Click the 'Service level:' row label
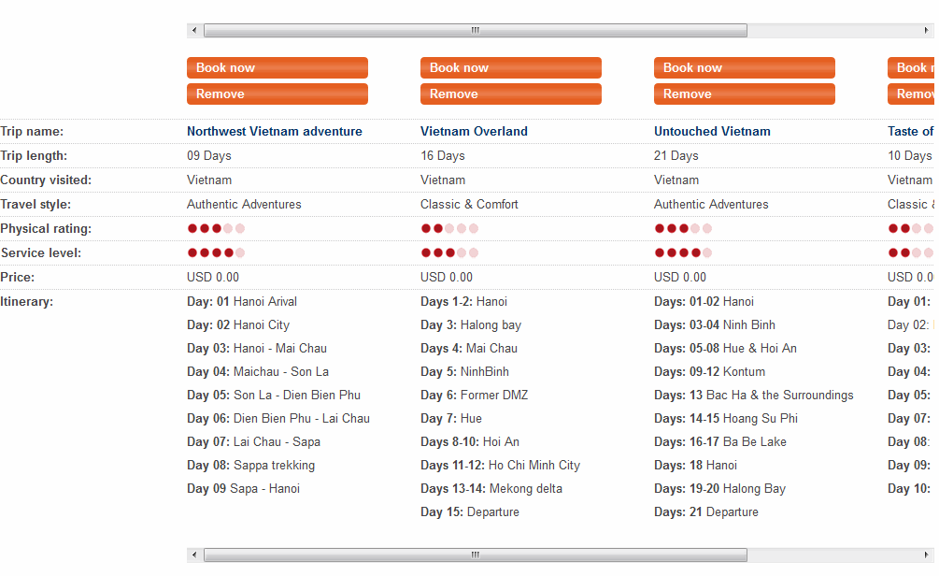Screen dimensions: 939x576 tap(41, 253)
